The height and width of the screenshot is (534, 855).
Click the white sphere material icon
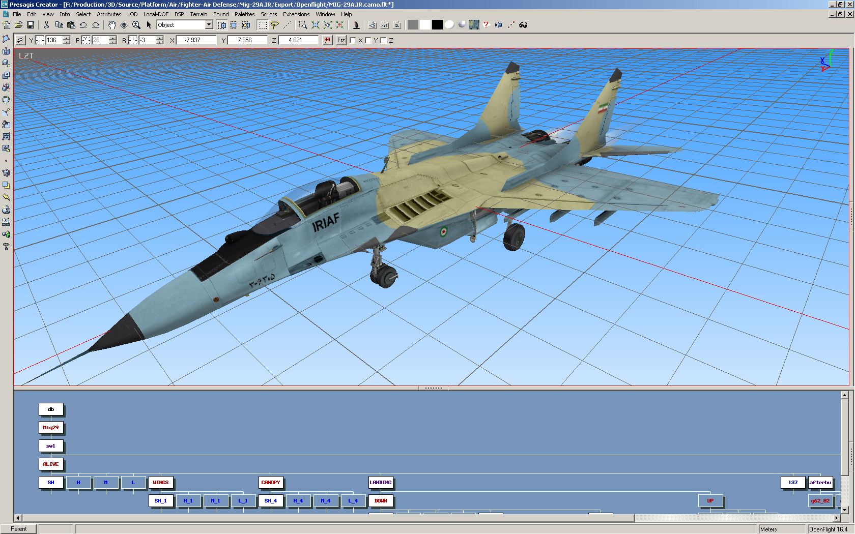449,25
